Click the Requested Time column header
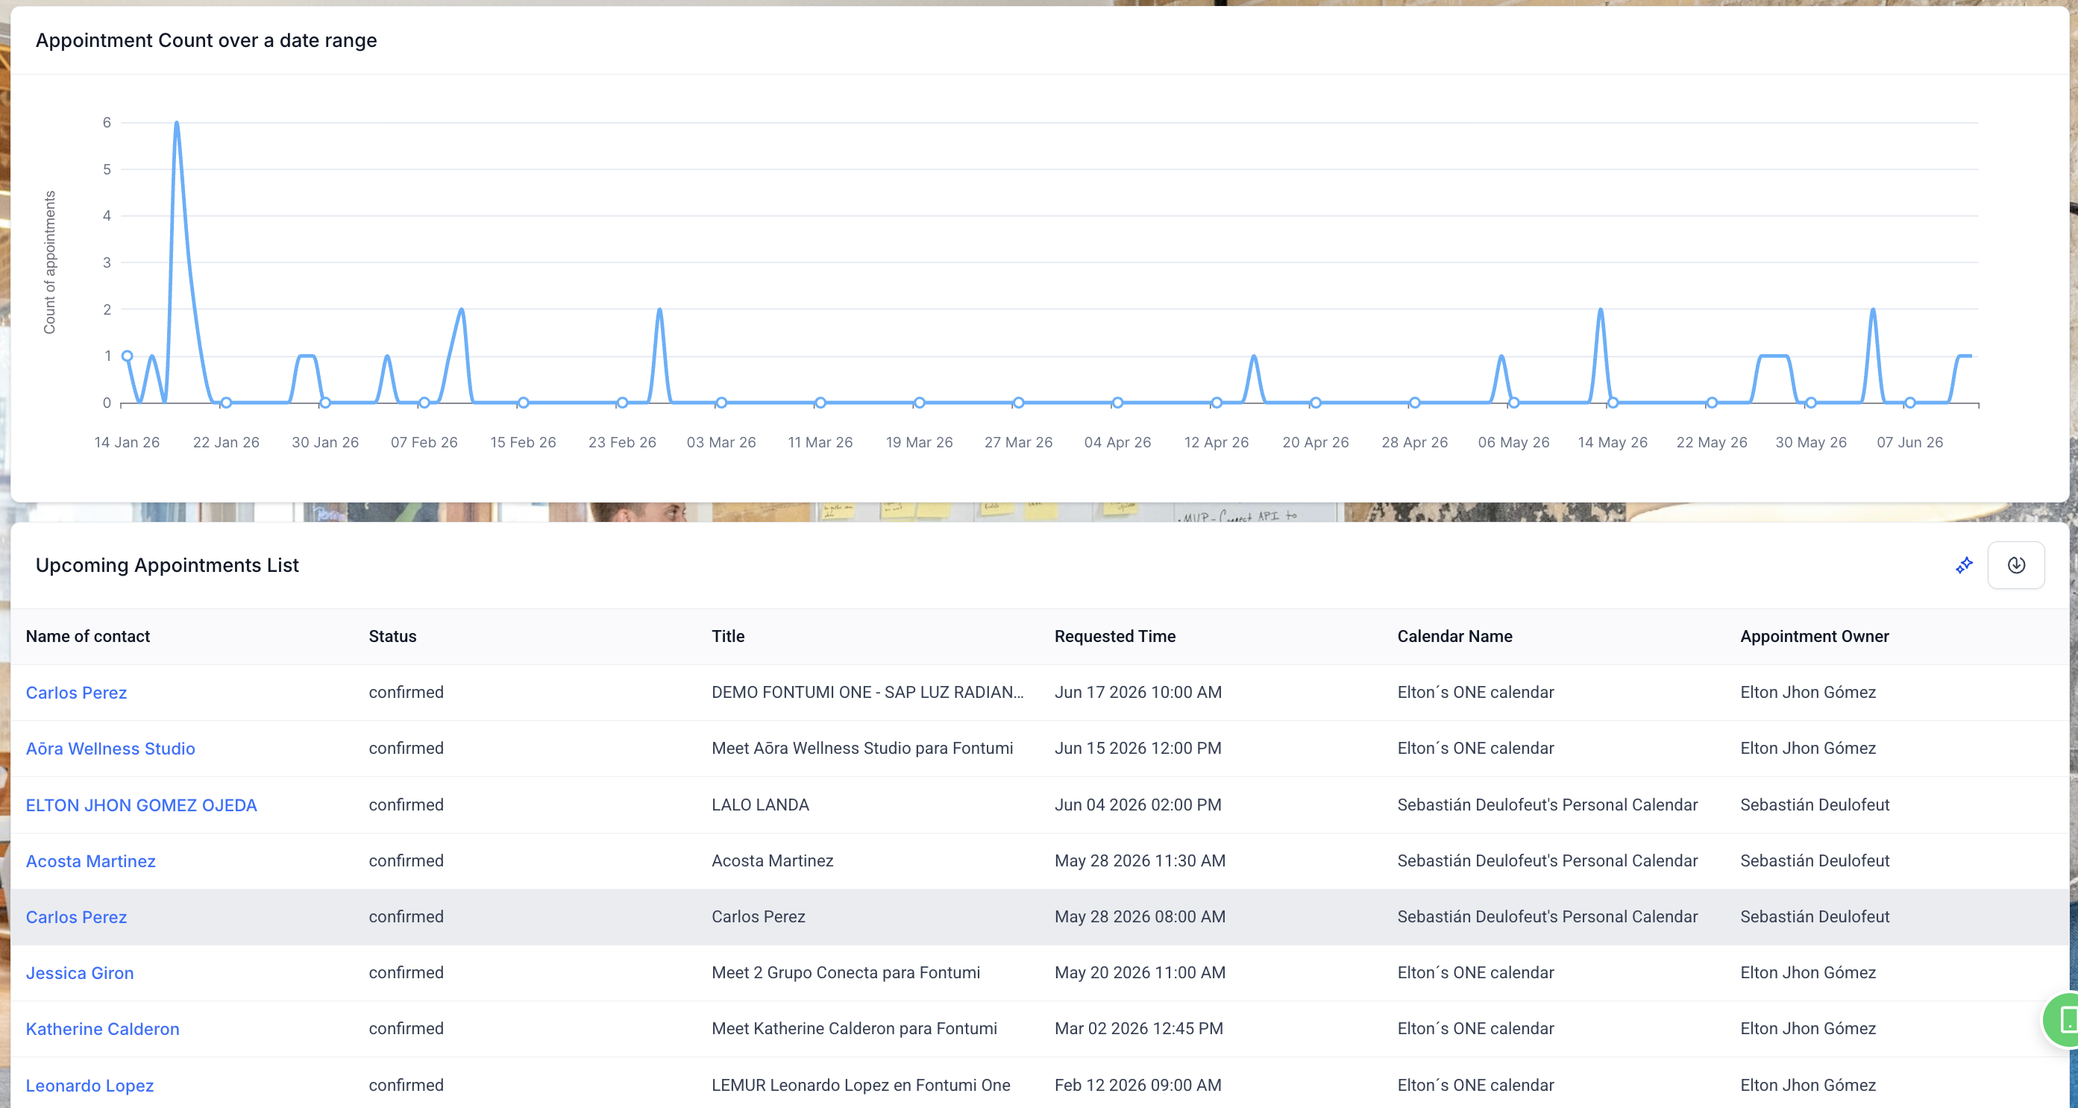The height and width of the screenshot is (1108, 2078). (1115, 636)
